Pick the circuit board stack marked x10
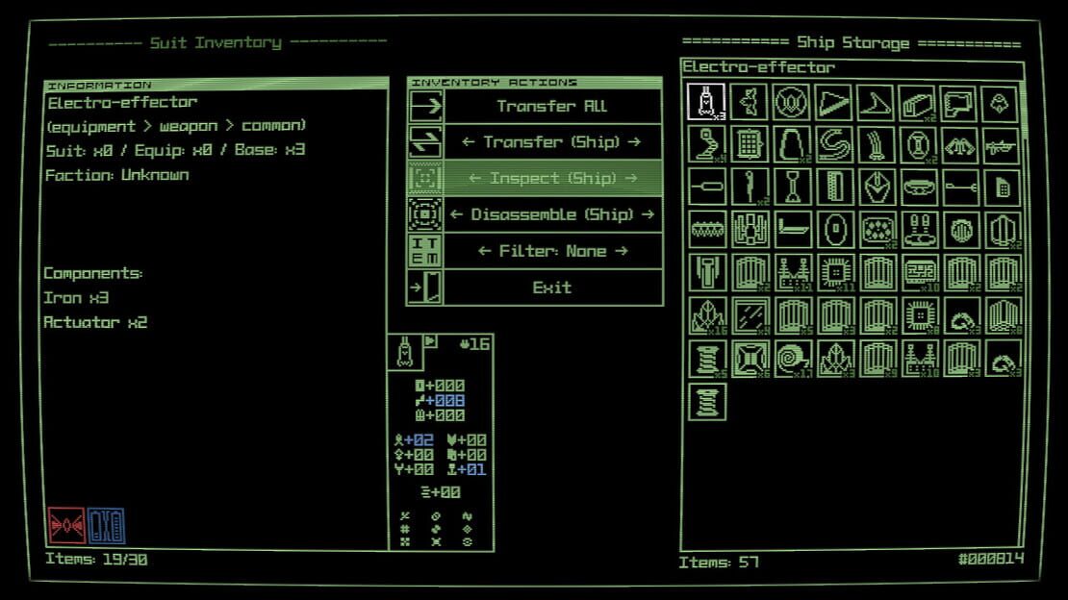Viewport: 1068px width, 600px height. click(x=920, y=273)
